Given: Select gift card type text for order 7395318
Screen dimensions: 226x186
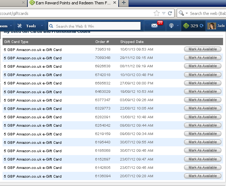Looking at the screenshot, I should pyautogui.click(x=33, y=50).
